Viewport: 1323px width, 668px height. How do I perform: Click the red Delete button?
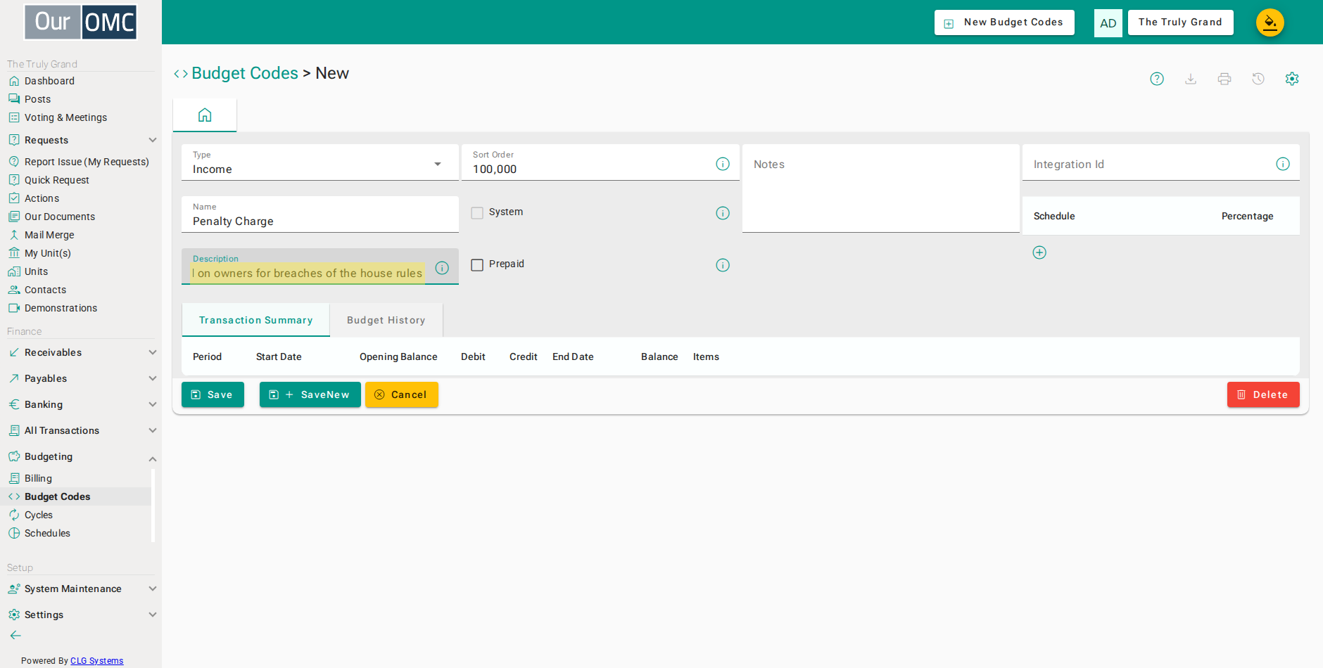click(x=1263, y=394)
